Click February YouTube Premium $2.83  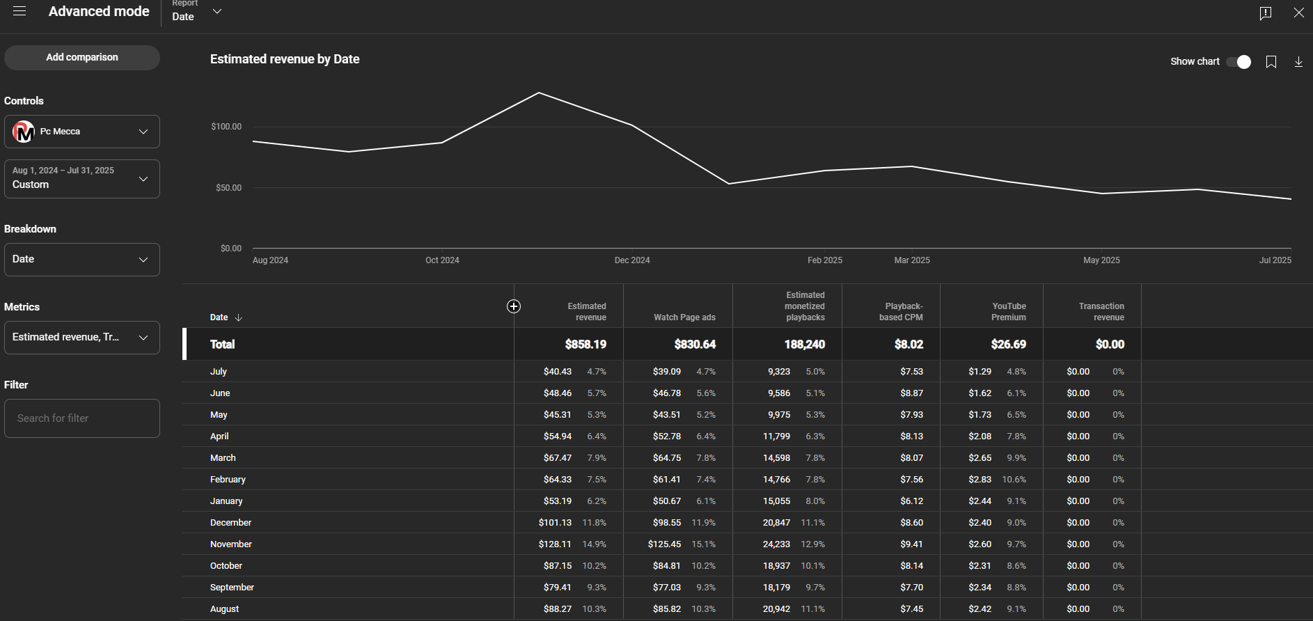(x=980, y=480)
